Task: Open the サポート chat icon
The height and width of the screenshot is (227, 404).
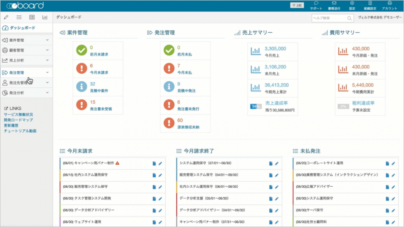Action: coord(316,3)
